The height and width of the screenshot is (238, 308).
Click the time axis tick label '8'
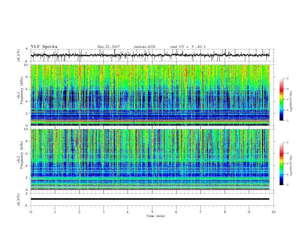[225, 212]
